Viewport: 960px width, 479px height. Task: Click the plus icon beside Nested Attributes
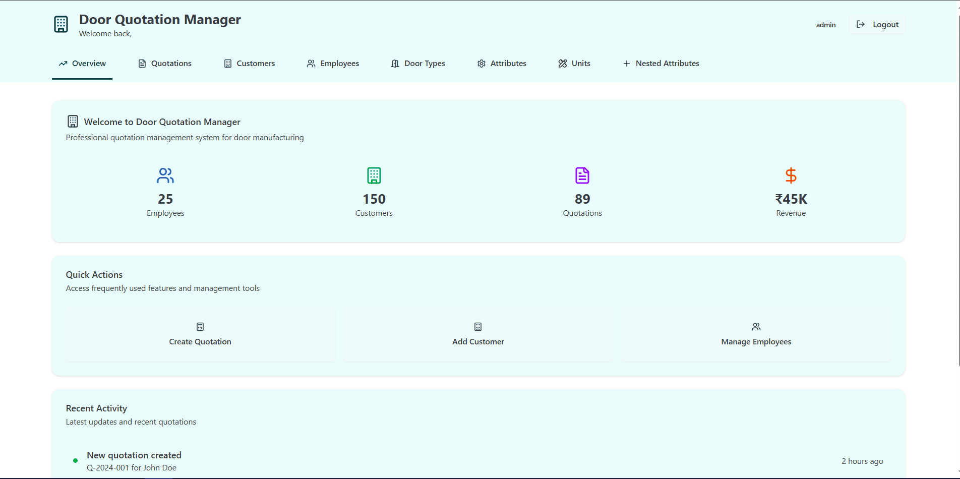pos(627,64)
